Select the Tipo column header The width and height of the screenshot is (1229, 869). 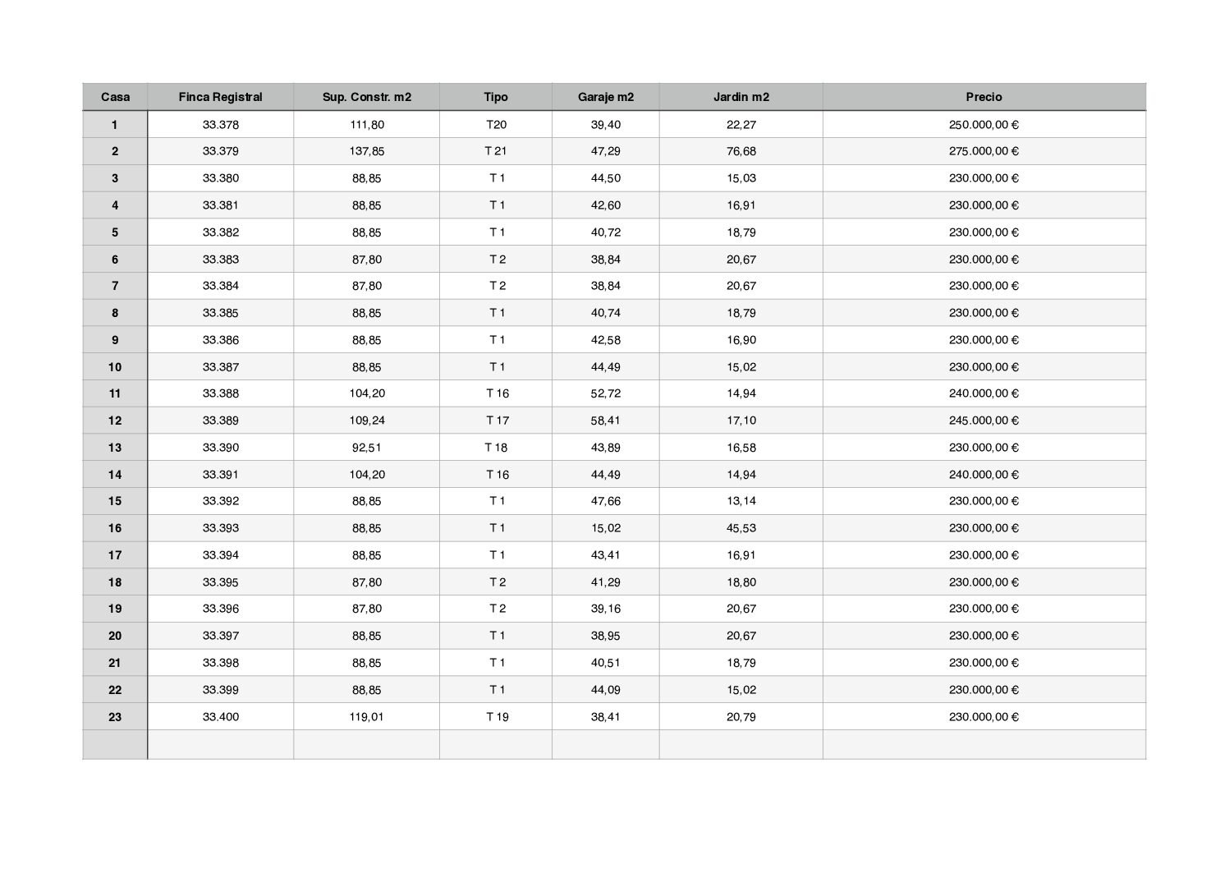(x=496, y=97)
